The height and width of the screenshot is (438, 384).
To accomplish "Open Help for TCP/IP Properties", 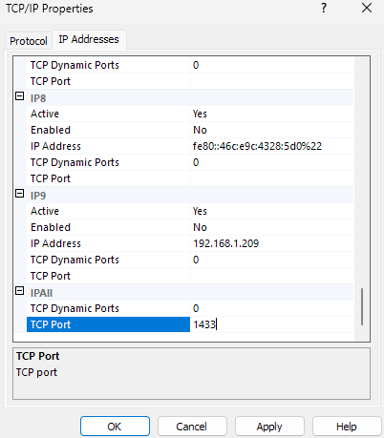I will tap(347, 427).
